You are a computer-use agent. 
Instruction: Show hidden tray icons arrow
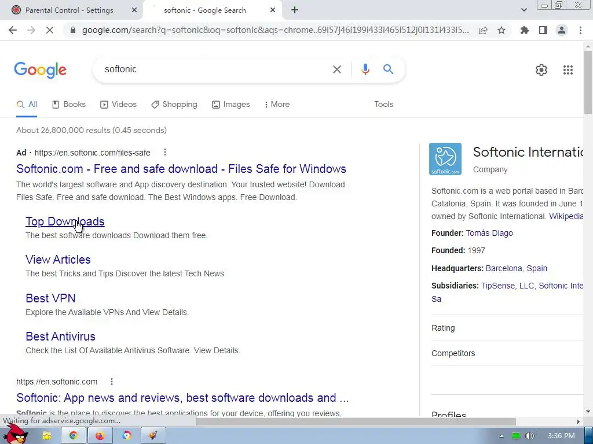tap(502, 436)
